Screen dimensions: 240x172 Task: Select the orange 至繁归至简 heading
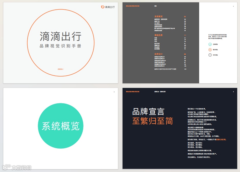(x=153, y=121)
